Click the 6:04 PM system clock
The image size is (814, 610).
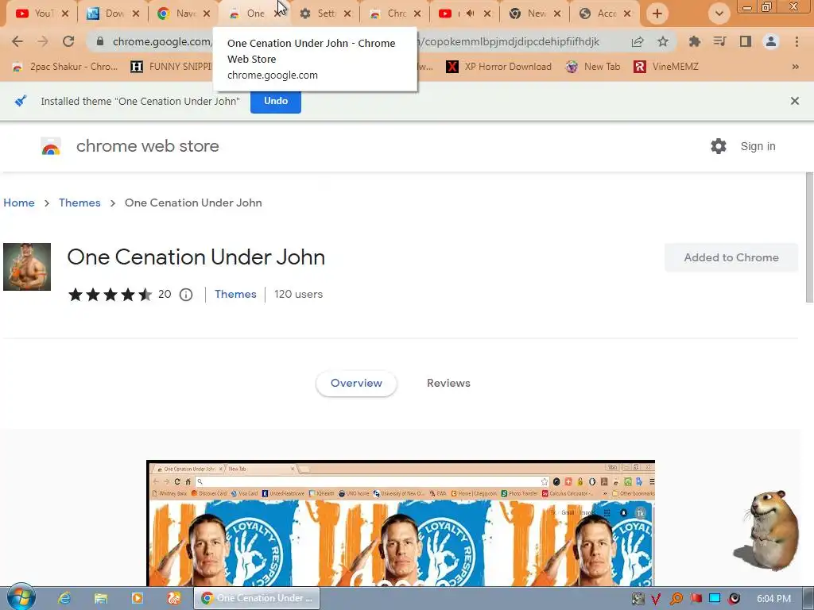(773, 599)
